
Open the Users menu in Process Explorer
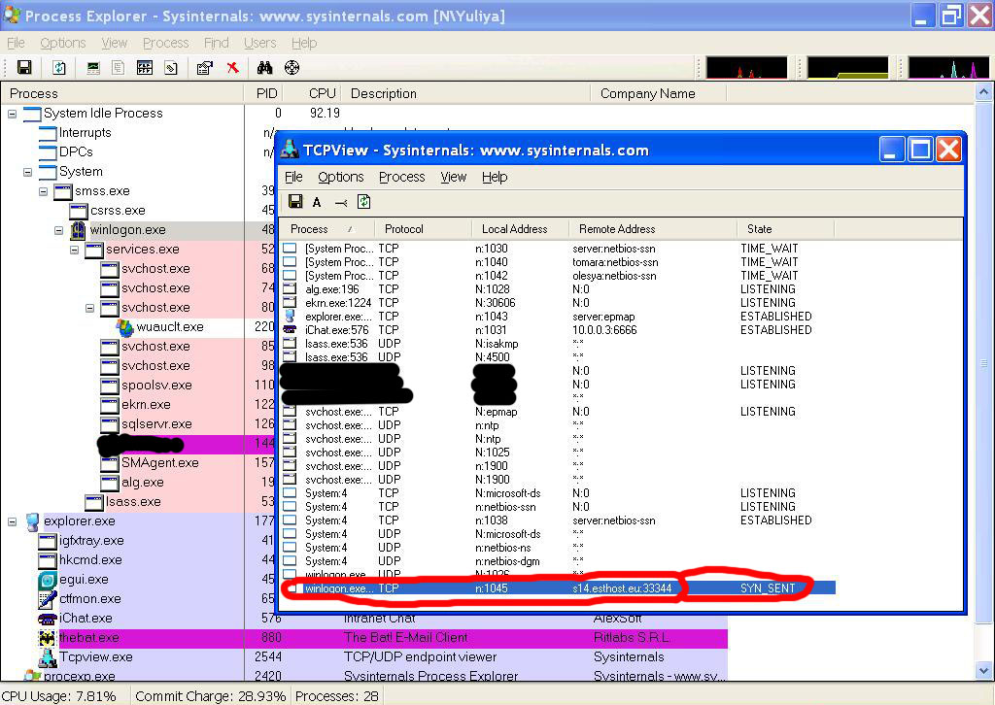(260, 43)
